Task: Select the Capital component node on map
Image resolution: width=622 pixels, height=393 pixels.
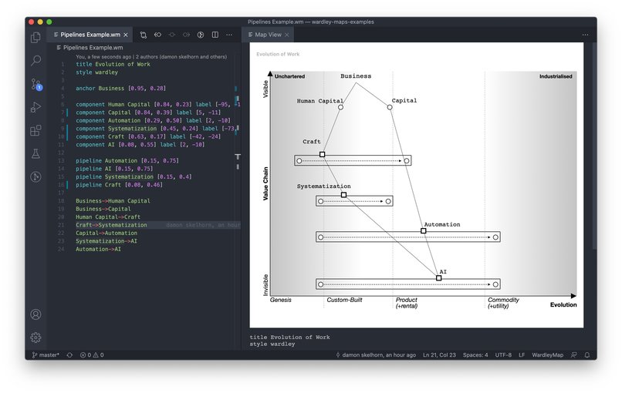Action: pyautogui.click(x=390, y=107)
